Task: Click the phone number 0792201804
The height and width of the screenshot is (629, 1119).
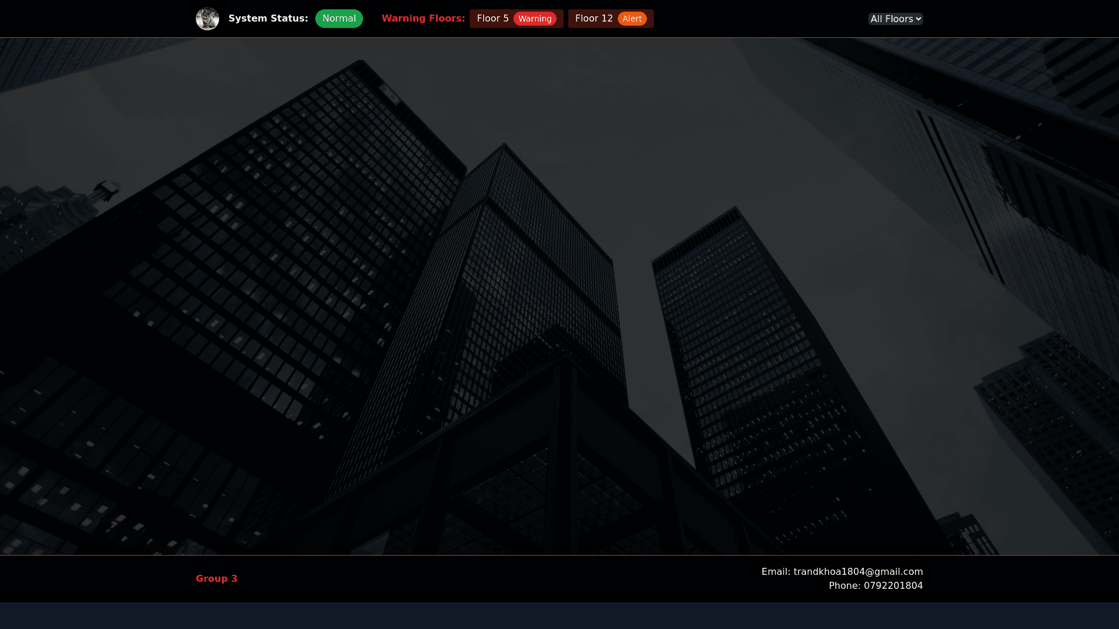Action: click(x=893, y=585)
